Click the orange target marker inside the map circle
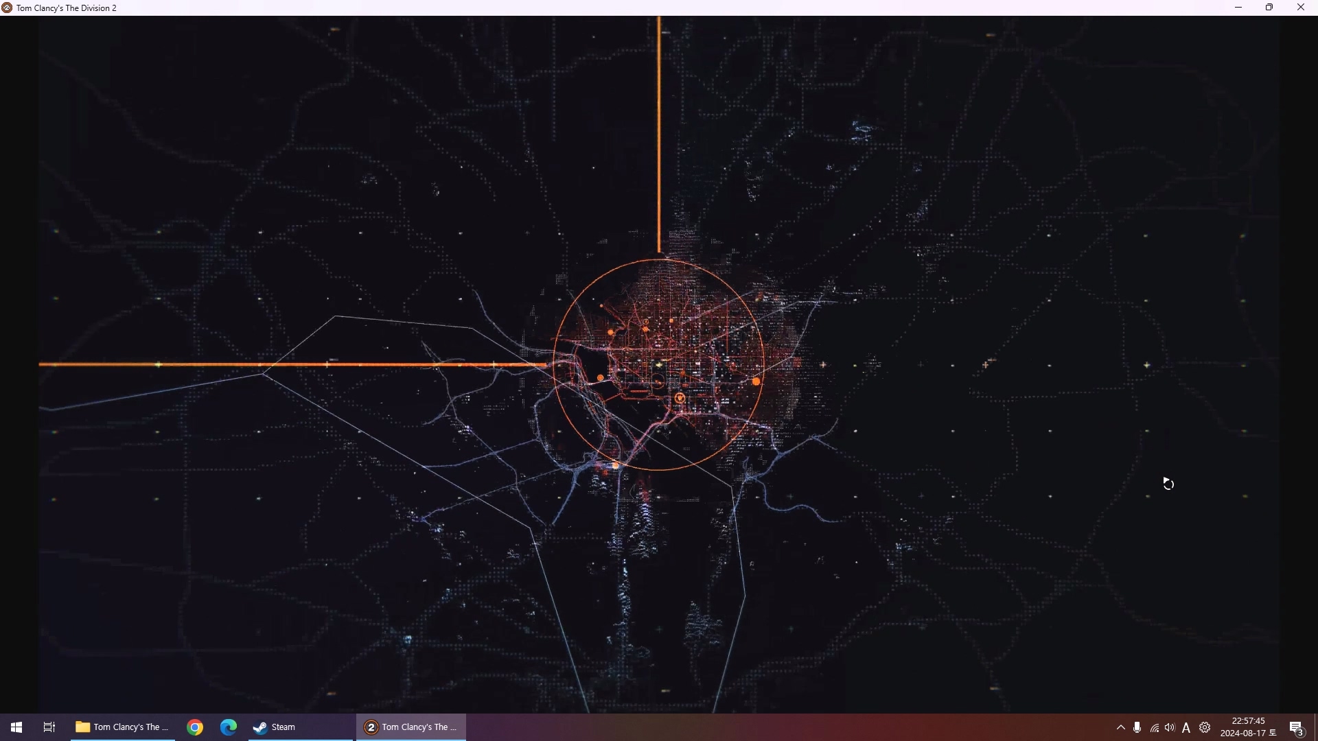 click(680, 398)
